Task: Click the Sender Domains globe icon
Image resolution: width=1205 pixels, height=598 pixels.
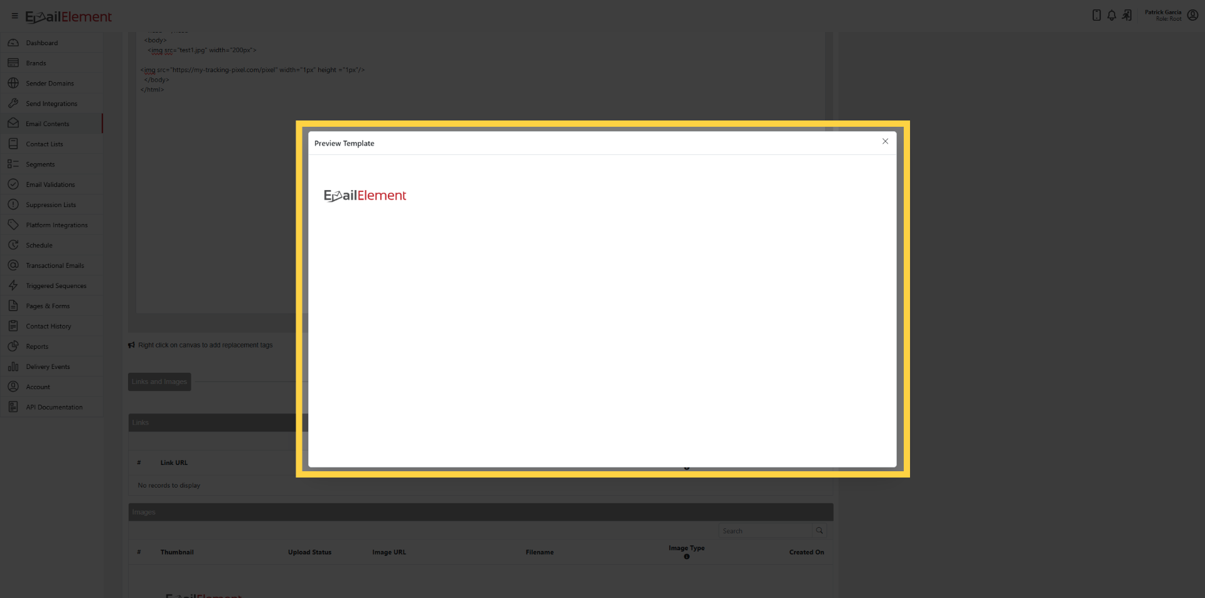Action: click(13, 83)
